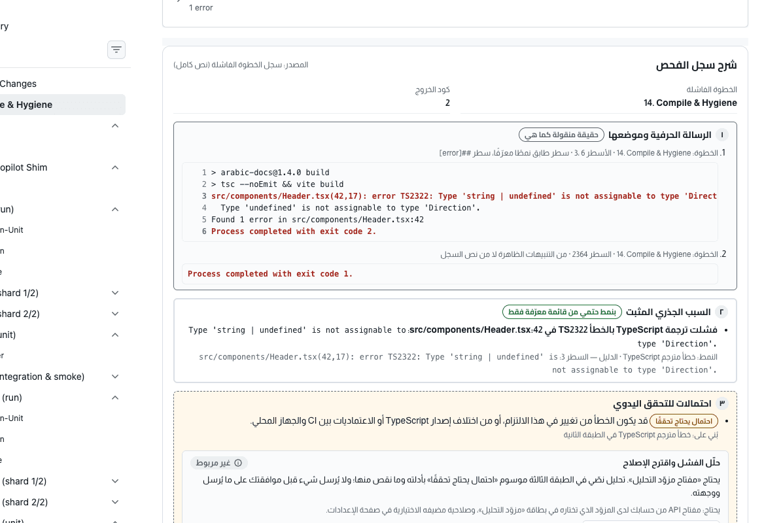Open the Copilot Shim sidebar entry
Viewport: 764px width, 523px height.
point(24,167)
